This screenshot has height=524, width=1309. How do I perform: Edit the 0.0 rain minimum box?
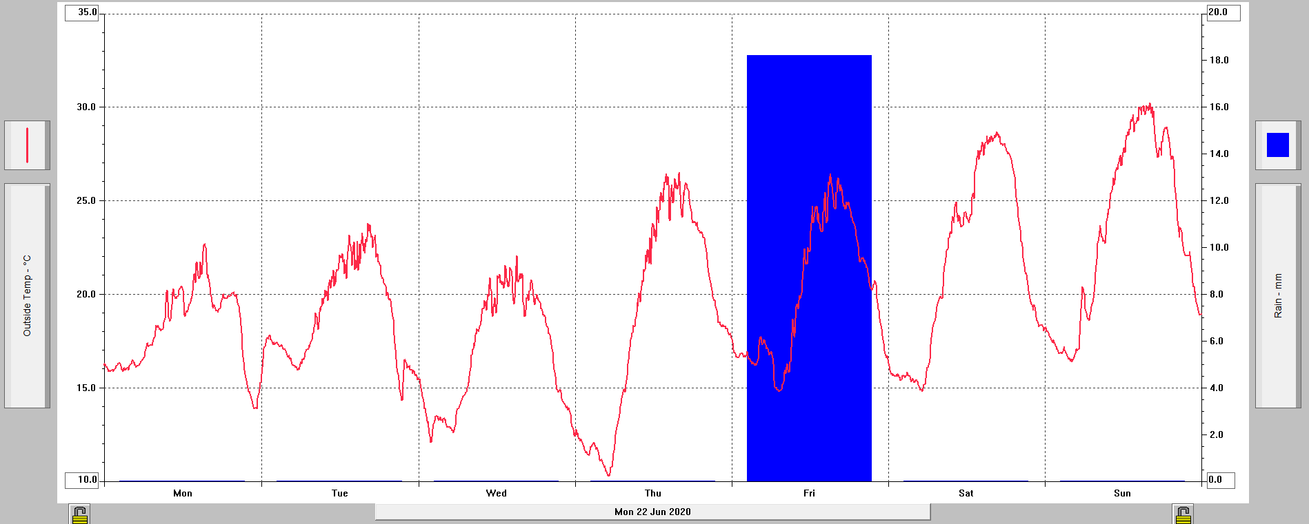pyautogui.click(x=1220, y=480)
